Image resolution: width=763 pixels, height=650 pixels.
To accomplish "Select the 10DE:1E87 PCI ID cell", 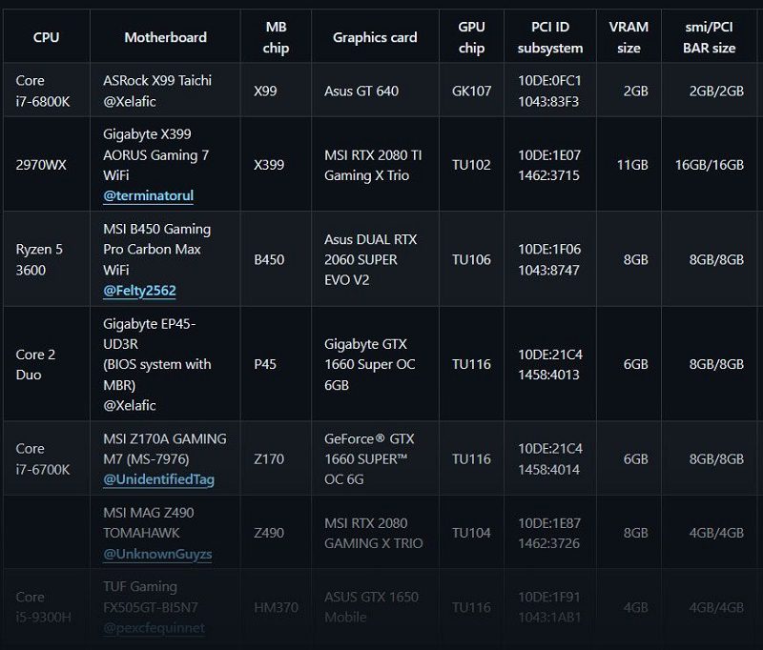I will tap(550, 533).
